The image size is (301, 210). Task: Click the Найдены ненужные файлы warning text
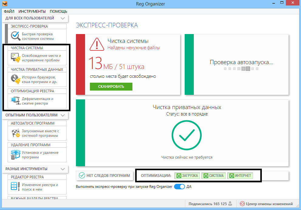[x=134, y=48]
